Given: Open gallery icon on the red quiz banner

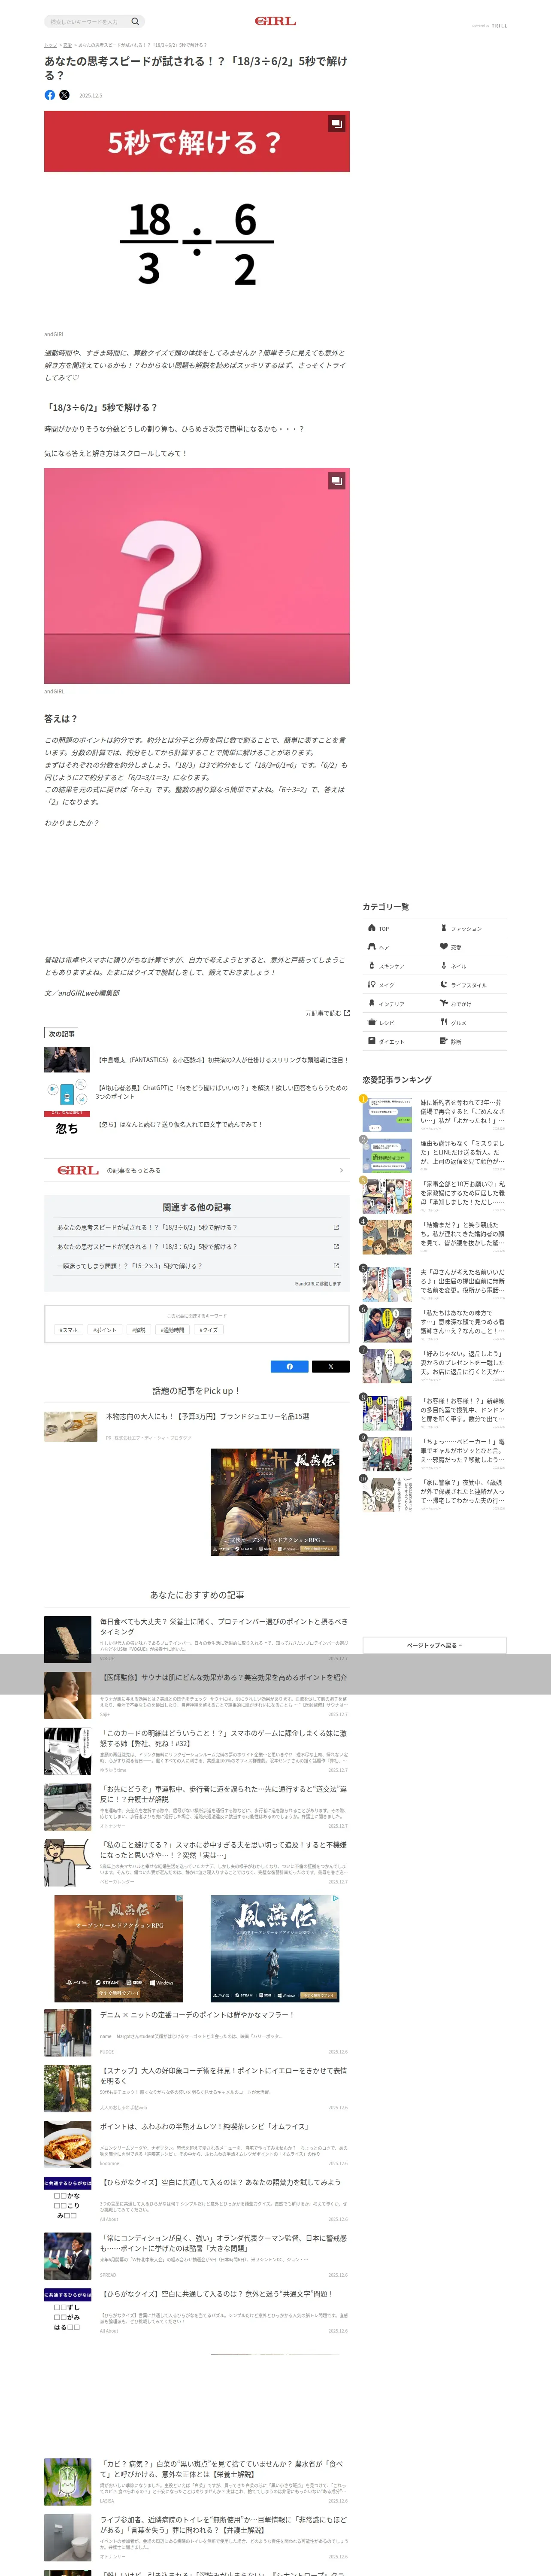Looking at the screenshot, I should point(337,124).
